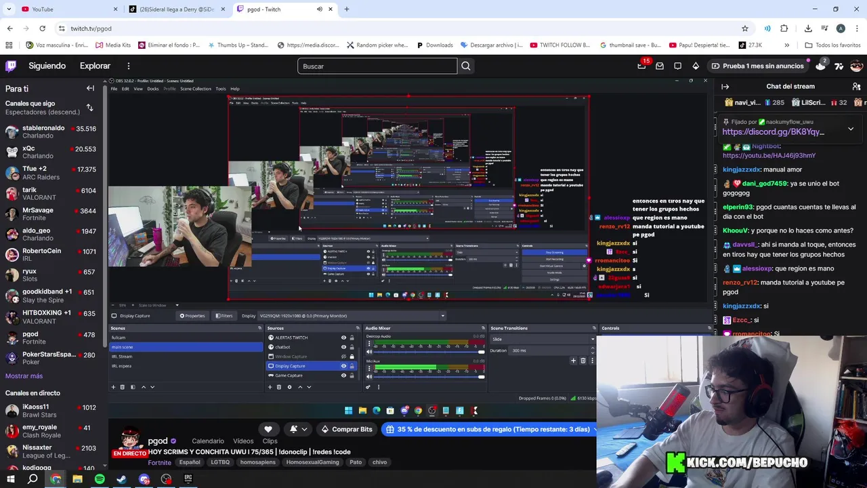
Task: Expand 'Mostrar más' in followed channels
Action: [x=24, y=376]
